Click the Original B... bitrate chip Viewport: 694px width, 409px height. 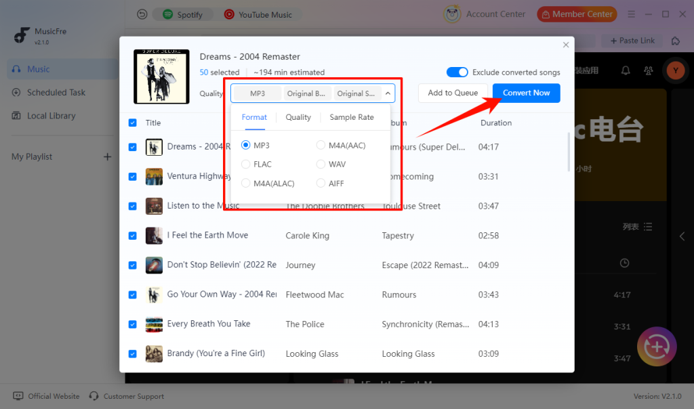(306, 93)
